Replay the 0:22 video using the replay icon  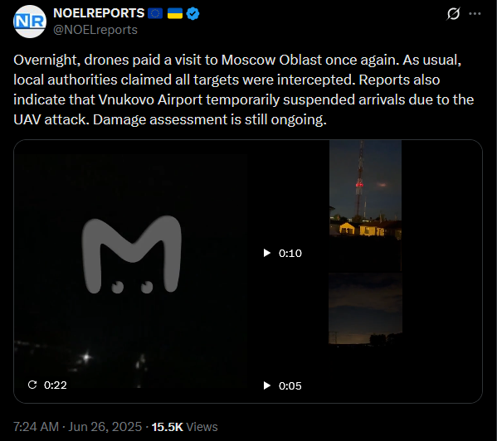[x=32, y=385]
